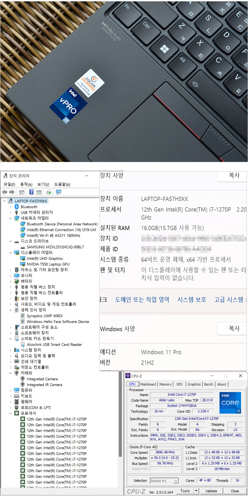
Task: Click the 사운드, 비디오 및 게임 컨트롤러 speaker icon
Action: (x=17, y=304)
